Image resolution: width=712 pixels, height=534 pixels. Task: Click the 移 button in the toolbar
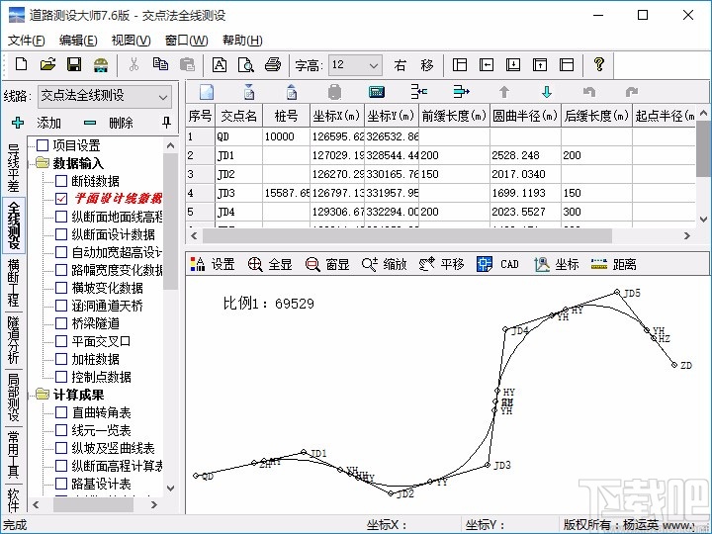pos(427,65)
